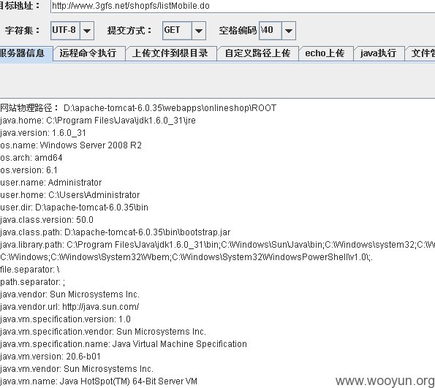Click the file.separator line
435x388 pixels.
pyautogui.click(x=30, y=270)
